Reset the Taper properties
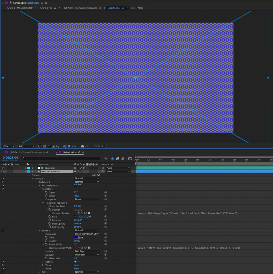 point(77,265)
